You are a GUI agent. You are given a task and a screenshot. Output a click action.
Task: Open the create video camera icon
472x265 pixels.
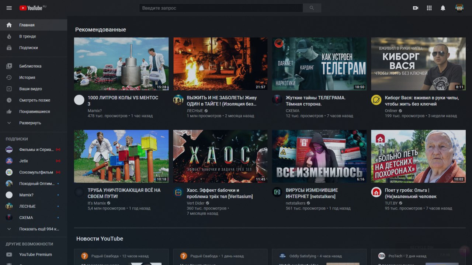point(416,8)
